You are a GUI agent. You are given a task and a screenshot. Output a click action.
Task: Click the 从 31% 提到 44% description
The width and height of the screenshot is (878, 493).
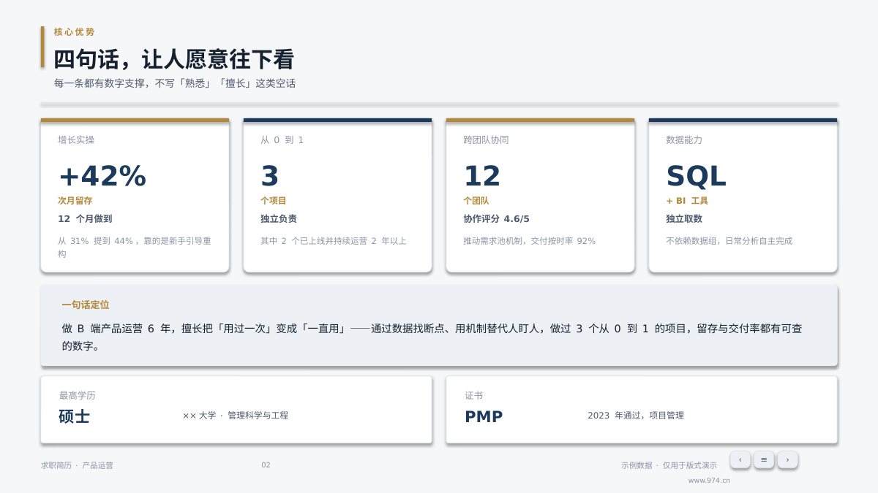135,247
